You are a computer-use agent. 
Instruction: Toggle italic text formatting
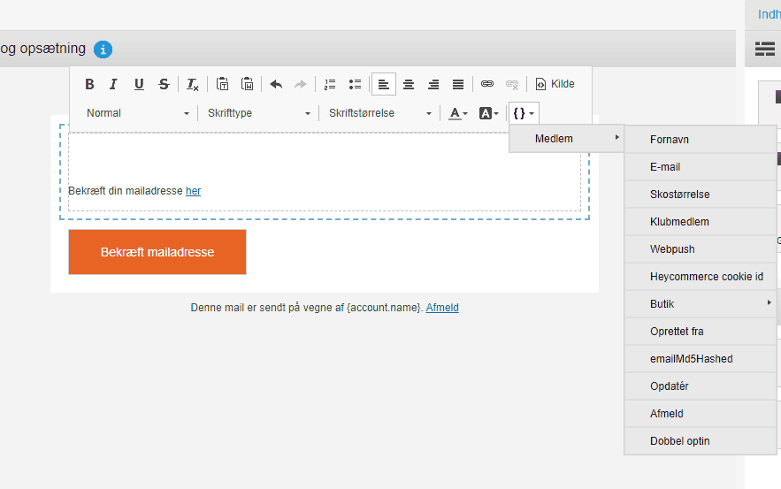pos(113,85)
